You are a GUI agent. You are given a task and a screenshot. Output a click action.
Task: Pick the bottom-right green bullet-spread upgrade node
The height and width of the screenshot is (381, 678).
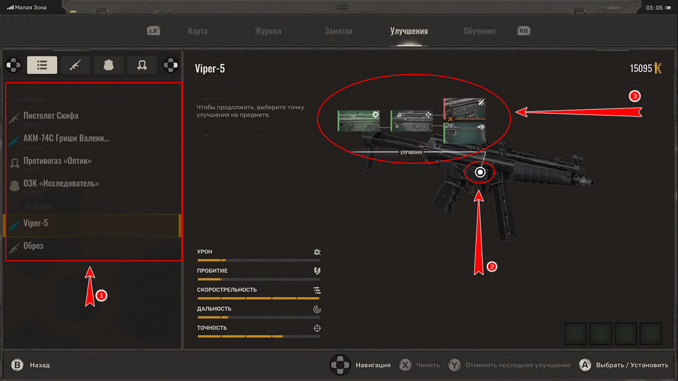click(467, 132)
